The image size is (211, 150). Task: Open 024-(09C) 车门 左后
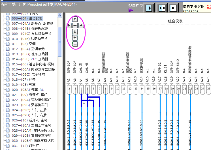pos(29,110)
